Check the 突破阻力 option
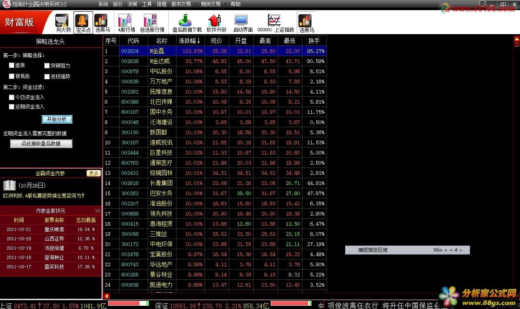The image size is (520, 309). 47,65
